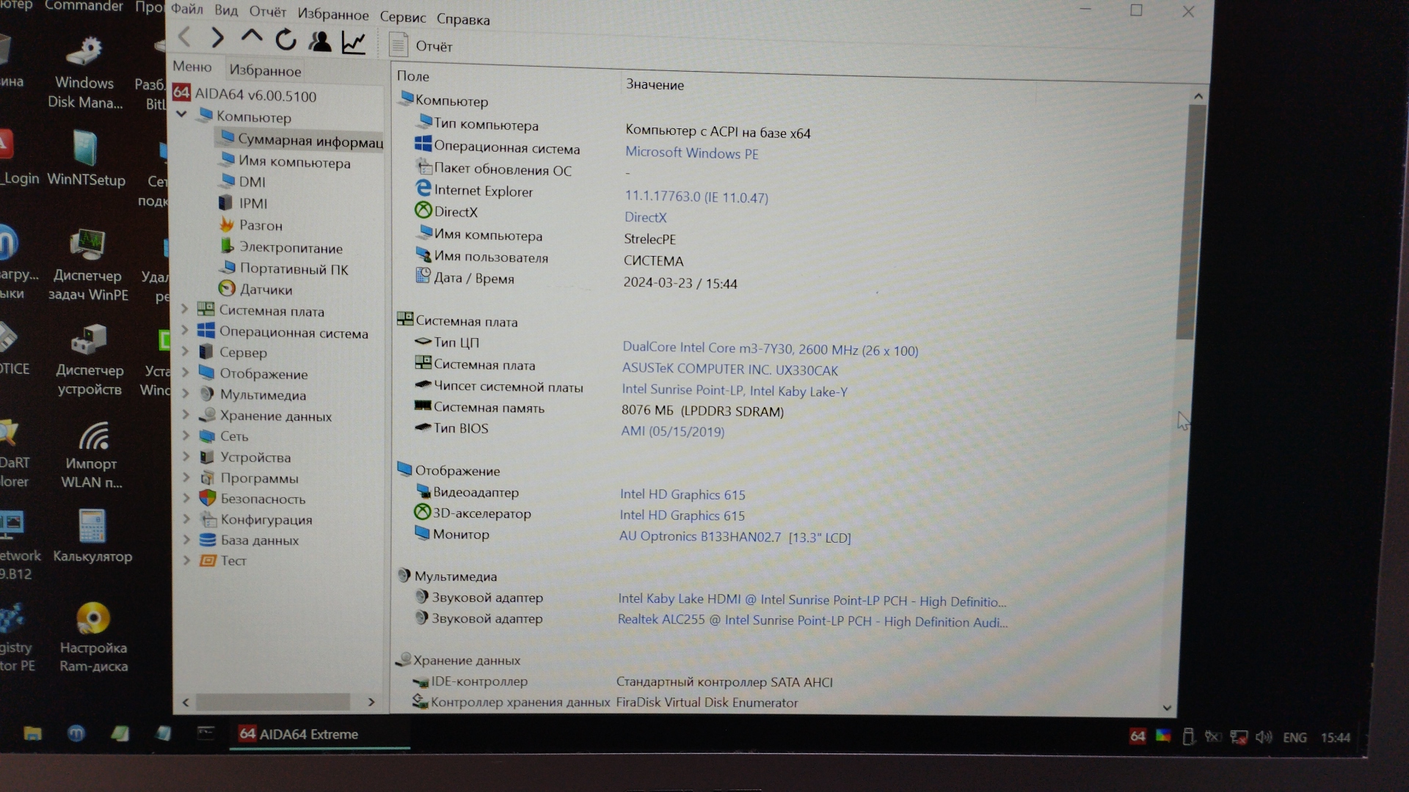This screenshot has width=1409, height=792.
Task: Open ASUSTeK COMPUTER INC. UX330CAK link
Action: [x=729, y=370]
